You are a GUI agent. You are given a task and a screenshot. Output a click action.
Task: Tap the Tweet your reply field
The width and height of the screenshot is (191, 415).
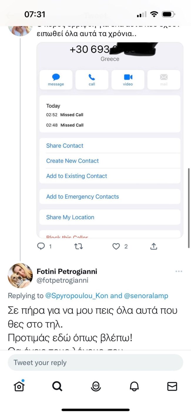click(95, 362)
